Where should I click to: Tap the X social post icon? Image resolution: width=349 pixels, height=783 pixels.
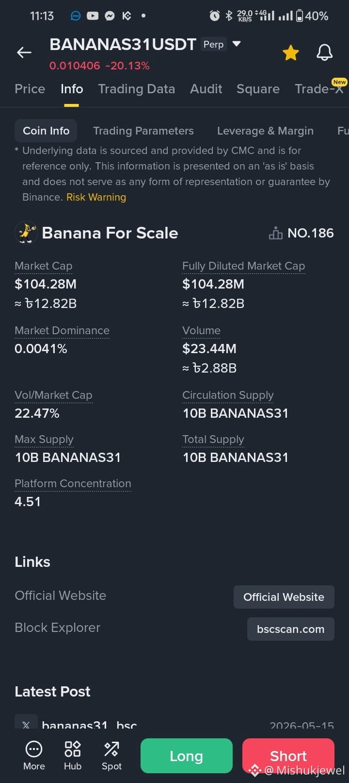tap(26, 723)
